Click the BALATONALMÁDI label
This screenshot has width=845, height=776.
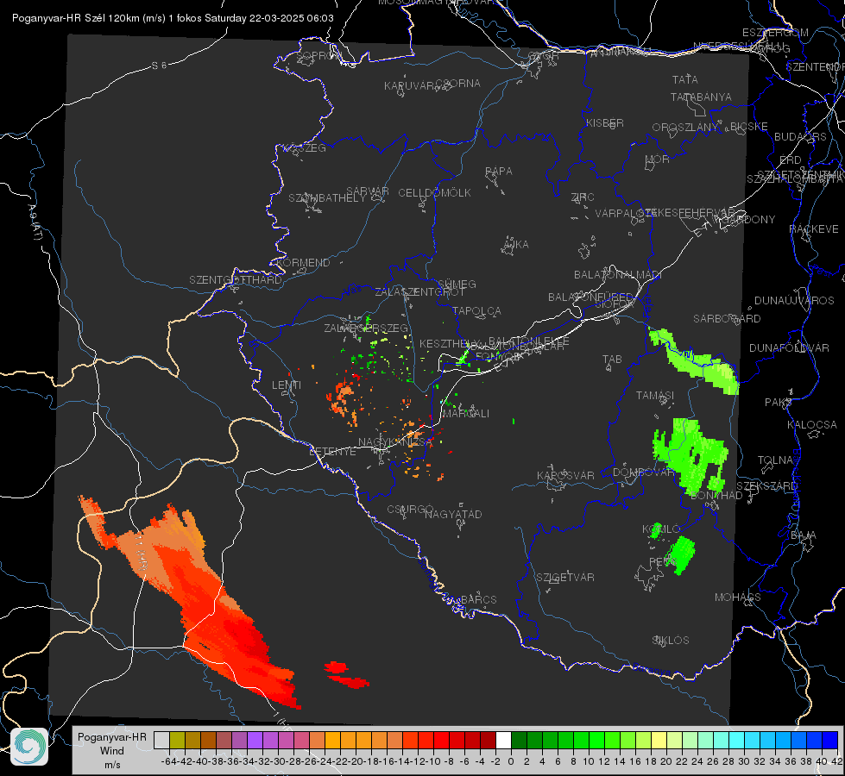coord(618,275)
